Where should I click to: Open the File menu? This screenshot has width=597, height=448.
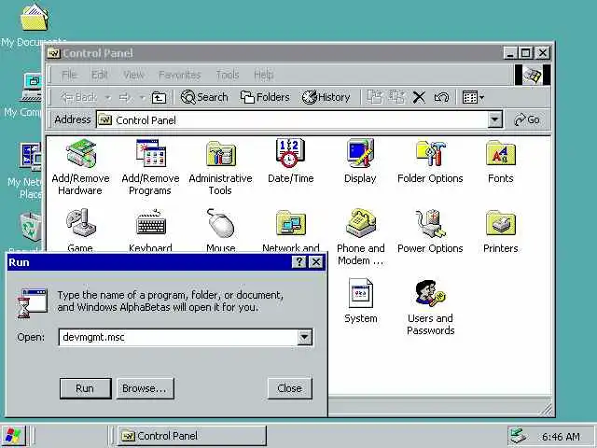click(x=69, y=75)
